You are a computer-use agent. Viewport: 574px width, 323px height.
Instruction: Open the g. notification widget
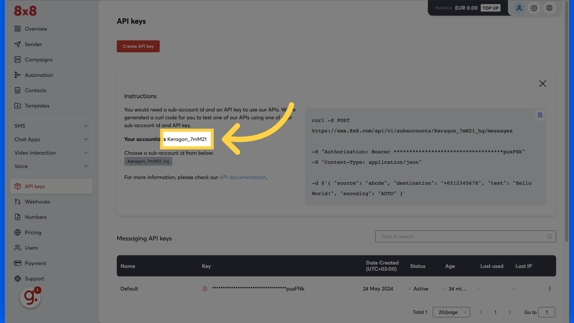(x=30, y=297)
